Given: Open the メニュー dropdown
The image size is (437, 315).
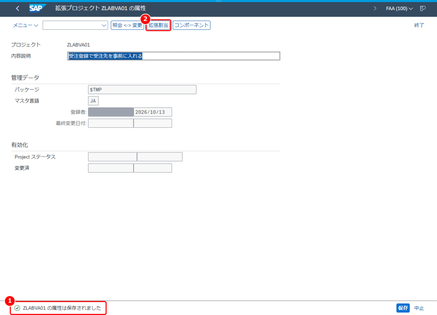Looking at the screenshot, I should (x=25, y=25).
